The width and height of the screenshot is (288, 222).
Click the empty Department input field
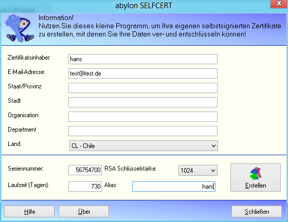tap(143, 131)
